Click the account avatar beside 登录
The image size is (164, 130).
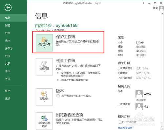point(162,8)
